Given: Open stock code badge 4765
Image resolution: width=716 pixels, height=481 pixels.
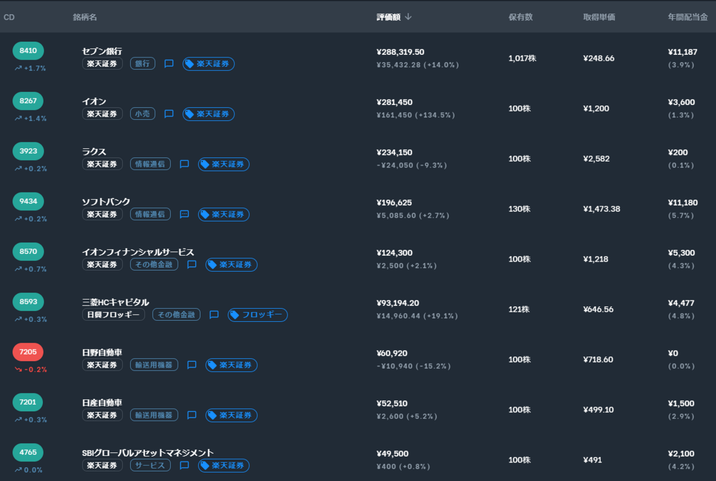Looking at the screenshot, I should point(28,452).
